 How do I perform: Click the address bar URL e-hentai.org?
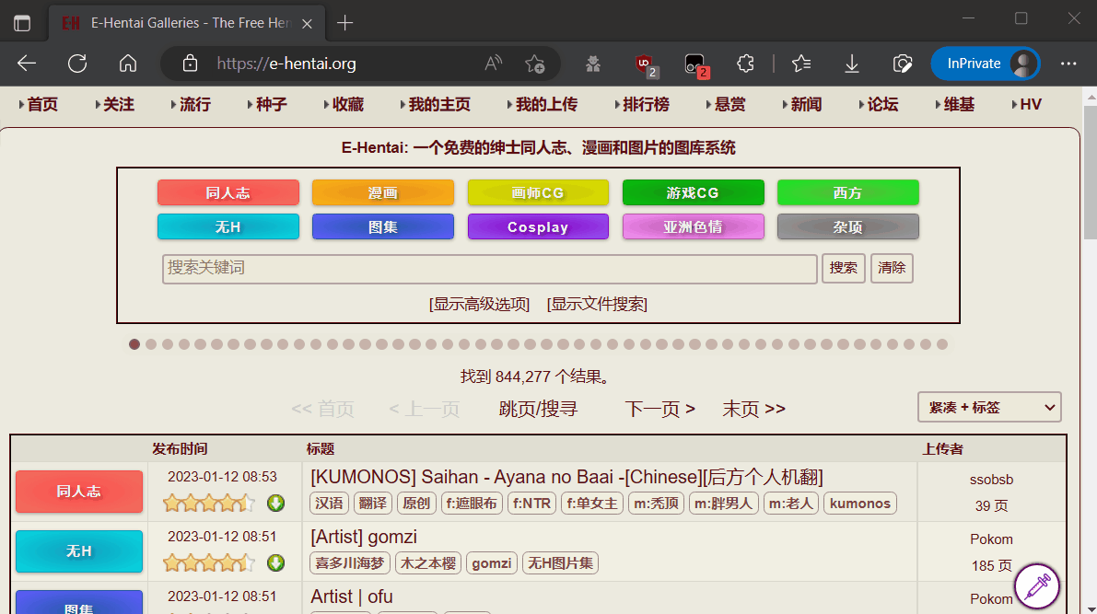click(286, 64)
